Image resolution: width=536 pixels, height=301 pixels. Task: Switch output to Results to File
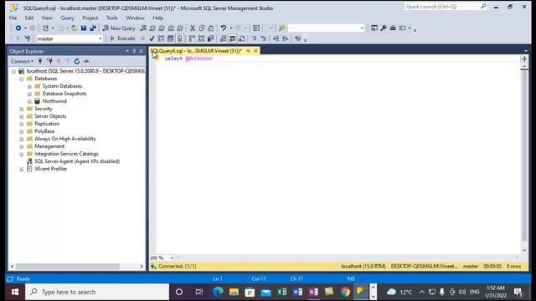pyautogui.click(x=242, y=38)
